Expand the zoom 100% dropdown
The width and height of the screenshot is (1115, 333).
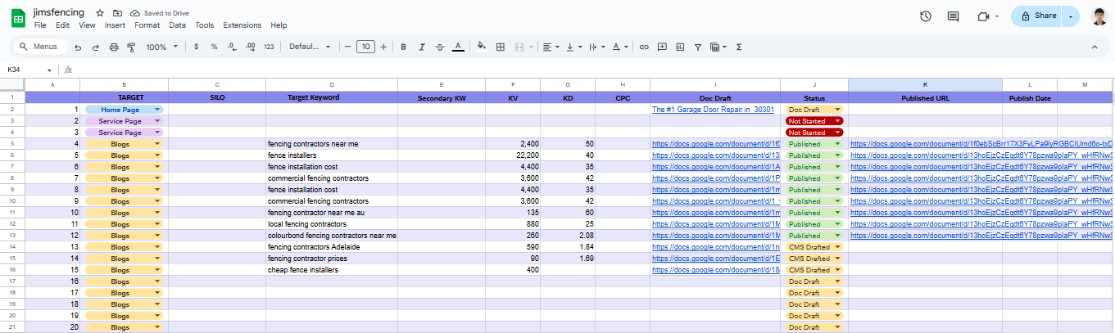[161, 47]
